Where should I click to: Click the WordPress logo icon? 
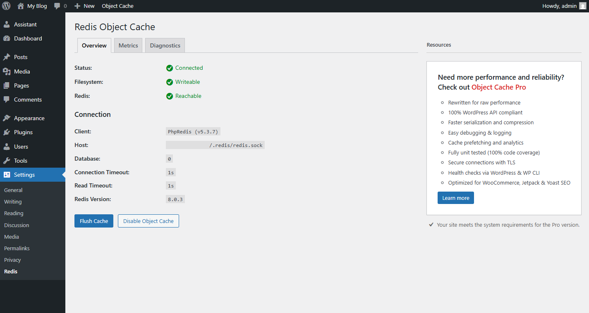tap(6, 6)
